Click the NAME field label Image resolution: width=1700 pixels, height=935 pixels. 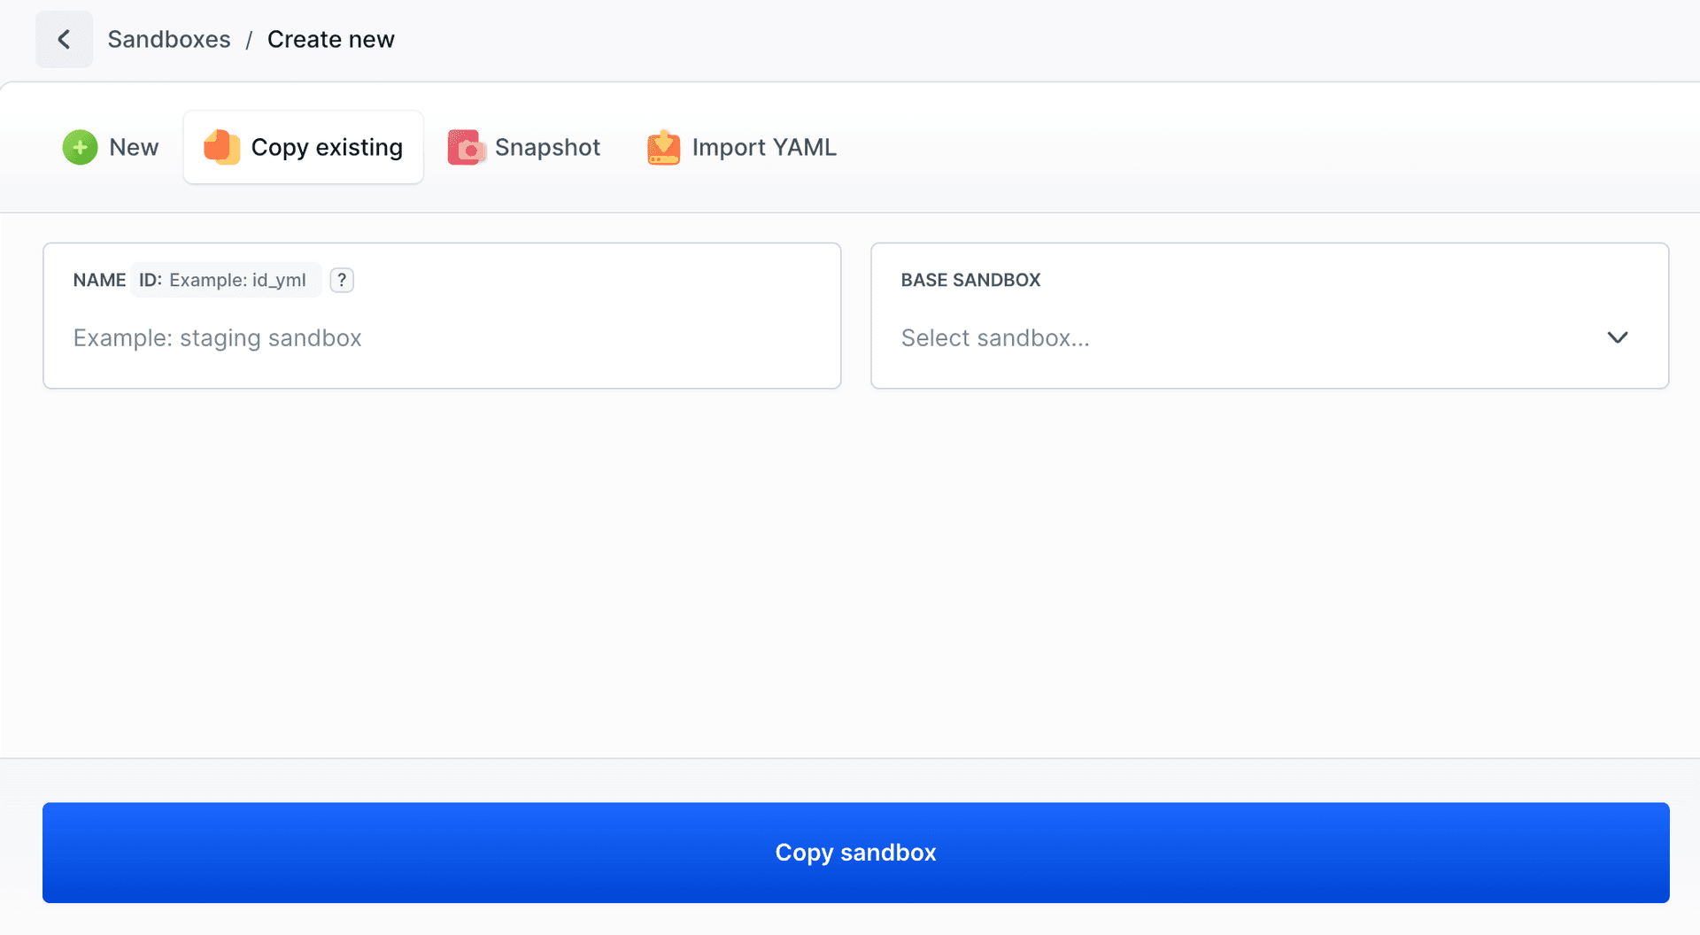[99, 280]
